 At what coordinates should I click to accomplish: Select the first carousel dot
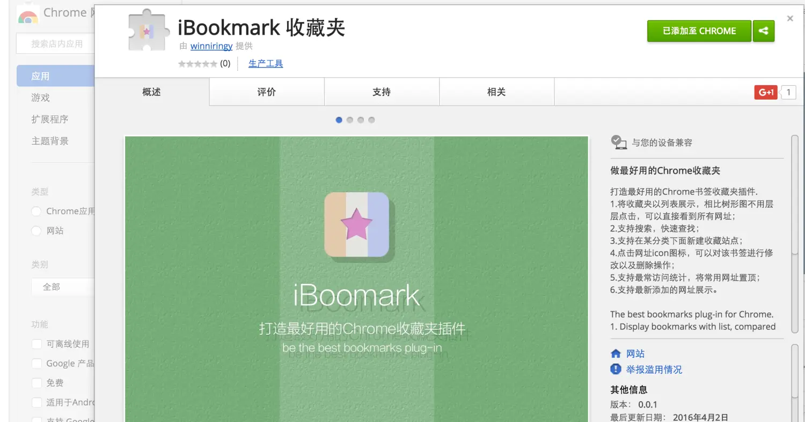[x=339, y=120]
